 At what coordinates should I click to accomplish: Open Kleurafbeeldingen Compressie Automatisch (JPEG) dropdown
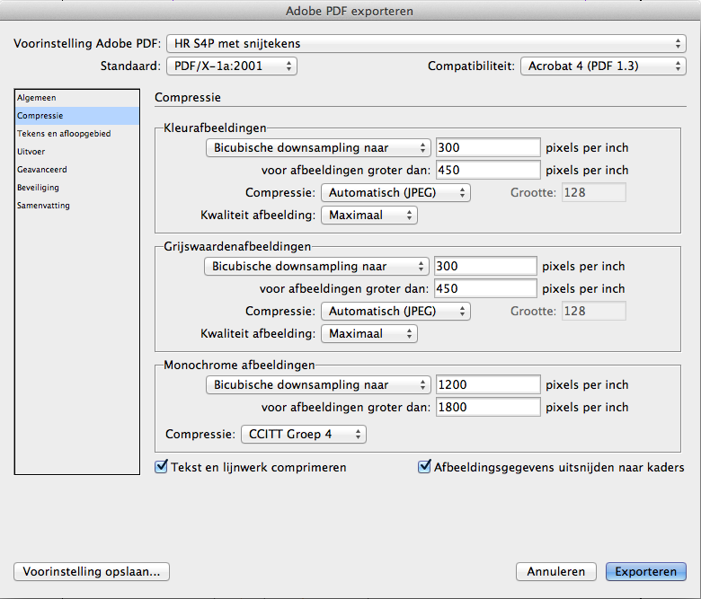point(395,192)
